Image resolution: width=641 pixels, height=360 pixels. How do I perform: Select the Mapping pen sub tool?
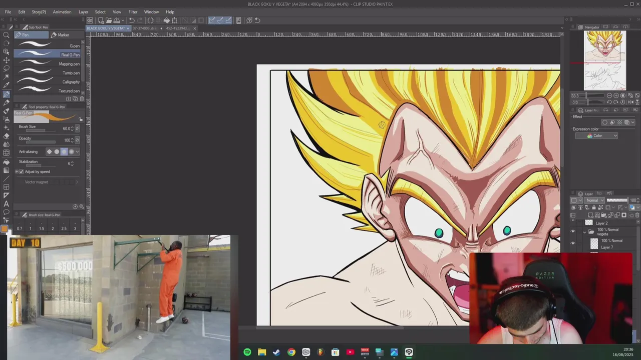click(47, 63)
